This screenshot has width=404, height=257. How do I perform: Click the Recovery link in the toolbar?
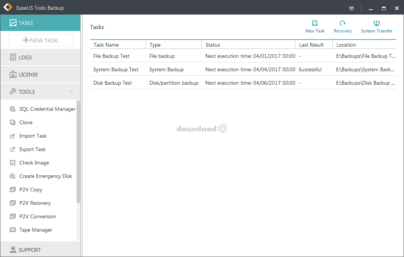(343, 31)
